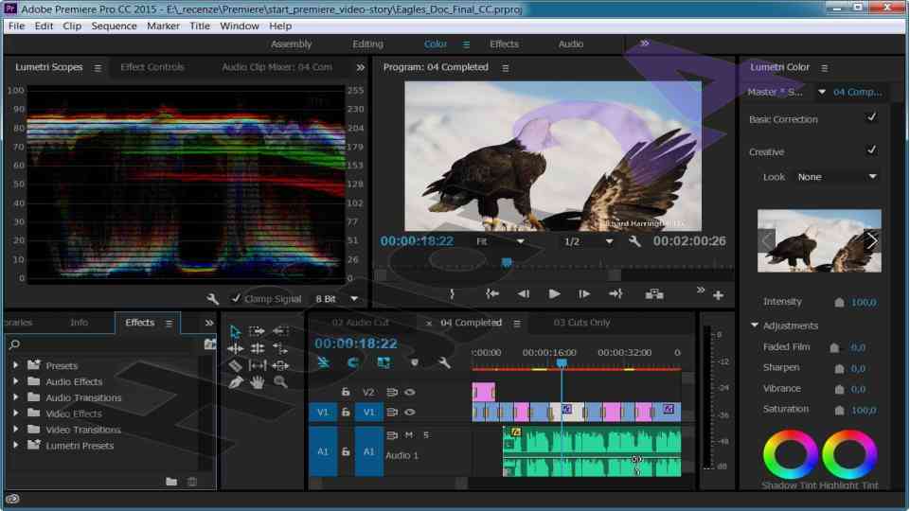910x511 pixels.
Task: Select the Hand tool
Action: pyautogui.click(x=258, y=382)
